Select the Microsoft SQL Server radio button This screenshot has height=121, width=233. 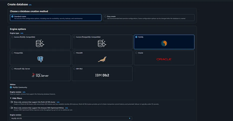(12, 69)
